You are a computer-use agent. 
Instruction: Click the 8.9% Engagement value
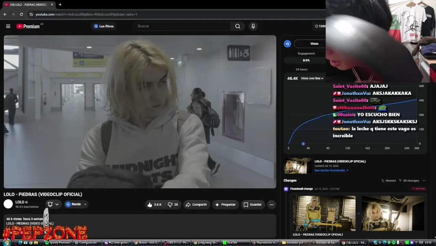306,60
